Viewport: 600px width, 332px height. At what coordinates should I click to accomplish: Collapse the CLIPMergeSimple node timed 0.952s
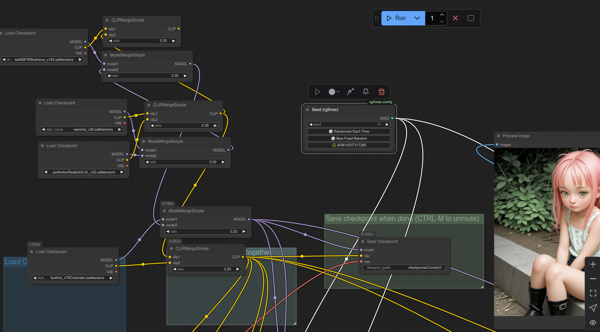[171, 248]
